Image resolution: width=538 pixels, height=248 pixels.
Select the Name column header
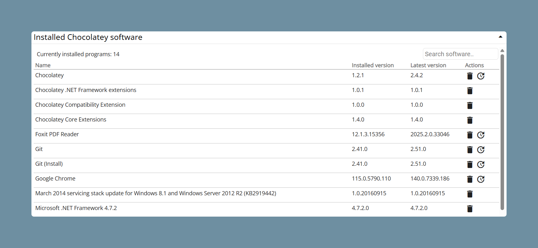43,65
